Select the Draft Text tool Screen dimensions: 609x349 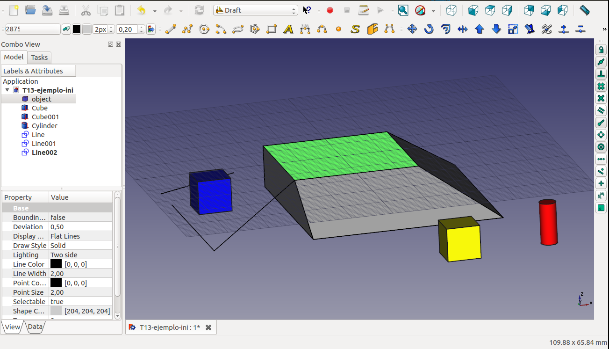coord(288,29)
